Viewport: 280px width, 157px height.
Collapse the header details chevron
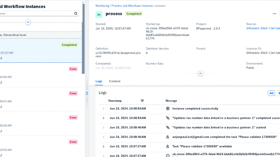pyautogui.click(x=200, y=74)
